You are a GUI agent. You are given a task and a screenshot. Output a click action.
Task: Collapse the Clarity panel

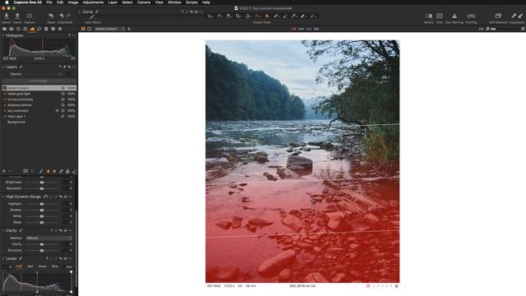tap(3, 230)
